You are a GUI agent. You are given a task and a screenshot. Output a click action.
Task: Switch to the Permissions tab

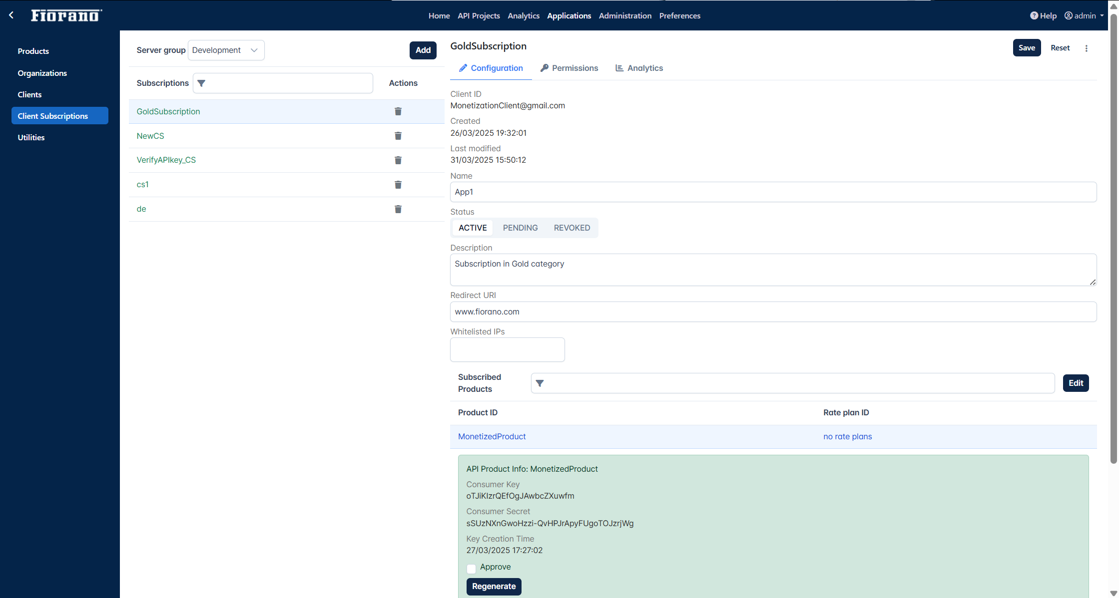click(x=569, y=68)
